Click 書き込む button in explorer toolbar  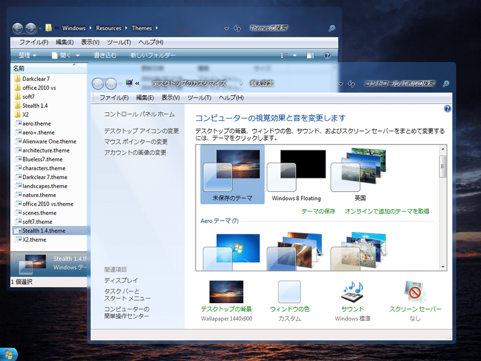click(105, 55)
